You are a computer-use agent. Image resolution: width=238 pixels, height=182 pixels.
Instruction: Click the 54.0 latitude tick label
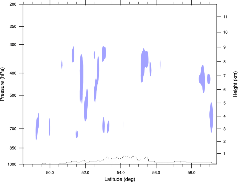(x=121, y=173)
